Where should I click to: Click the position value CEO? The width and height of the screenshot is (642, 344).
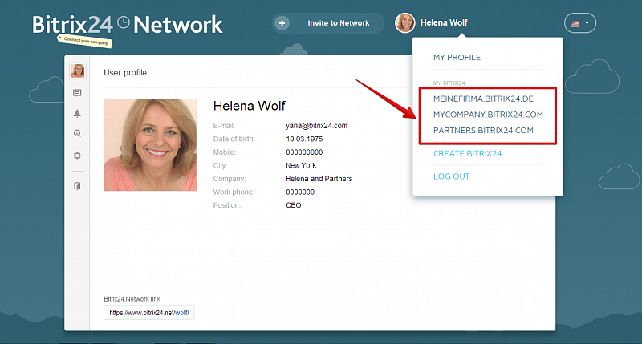point(293,205)
